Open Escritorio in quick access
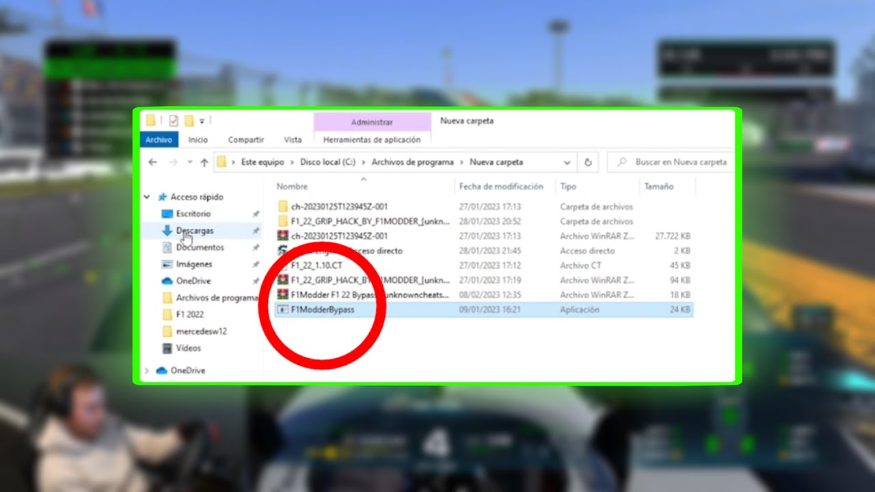 pyautogui.click(x=193, y=214)
